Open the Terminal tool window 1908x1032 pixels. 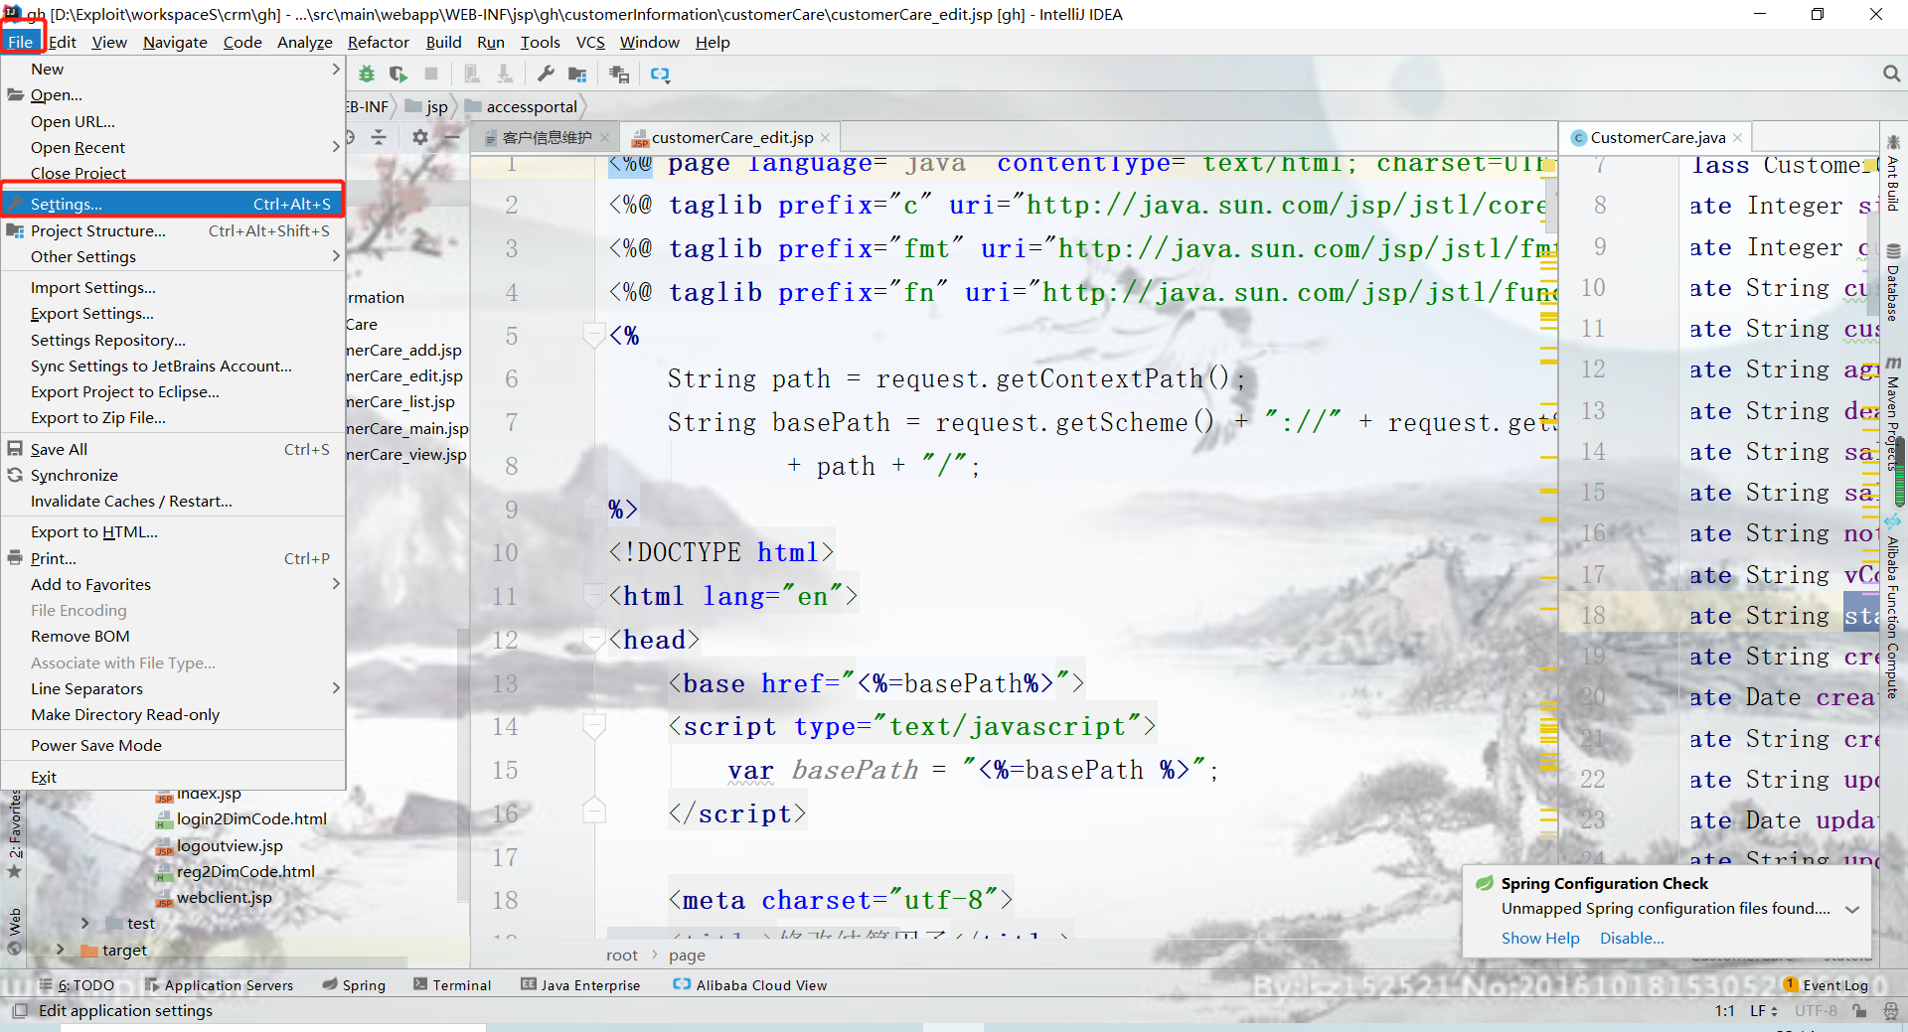452,985
